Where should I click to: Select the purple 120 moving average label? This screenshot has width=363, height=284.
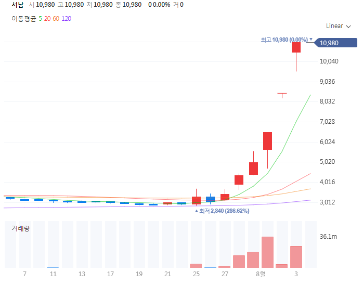[x=66, y=19]
